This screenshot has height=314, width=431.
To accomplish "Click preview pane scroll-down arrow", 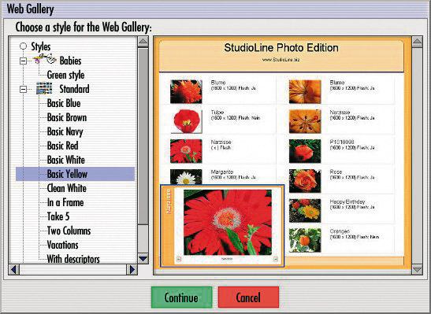I will pyautogui.click(x=418, y=269).
